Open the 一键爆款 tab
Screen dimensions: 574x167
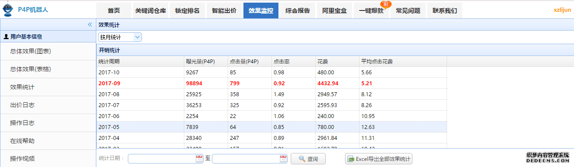coord(371,10)
